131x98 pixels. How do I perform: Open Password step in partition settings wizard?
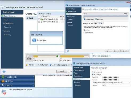click(x=70, y=19)
